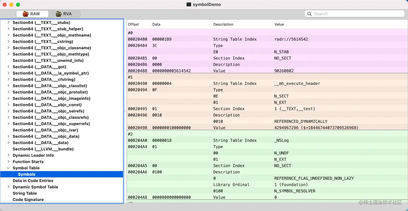Screen dimensions: 408x211
Task: Sort by the Description column header
Action: coord(243,24)
